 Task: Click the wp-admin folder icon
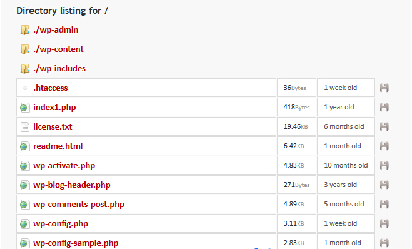[x=25, y=29]
